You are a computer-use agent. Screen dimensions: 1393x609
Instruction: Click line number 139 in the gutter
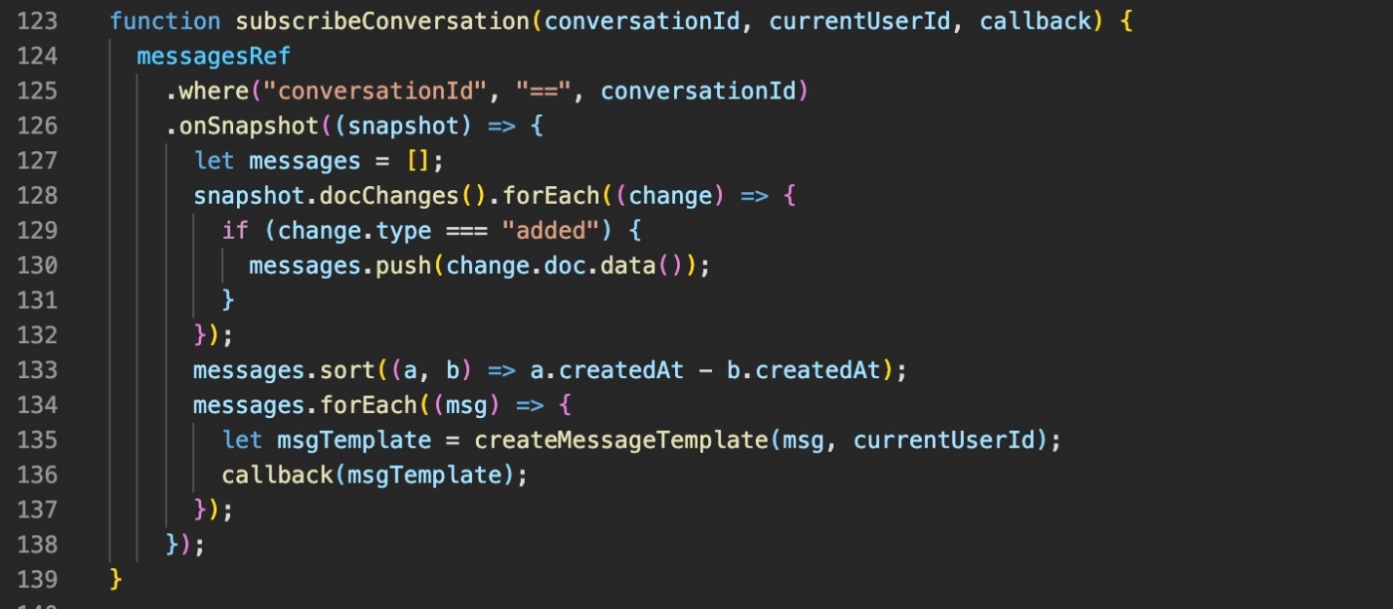[37, 579]
